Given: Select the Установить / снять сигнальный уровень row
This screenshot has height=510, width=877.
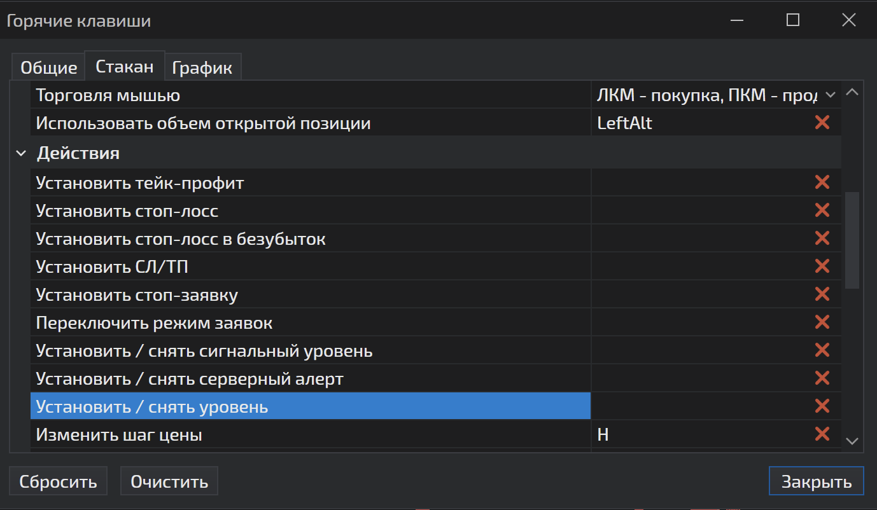Looking at the screenshot, I should pos(204,350).
